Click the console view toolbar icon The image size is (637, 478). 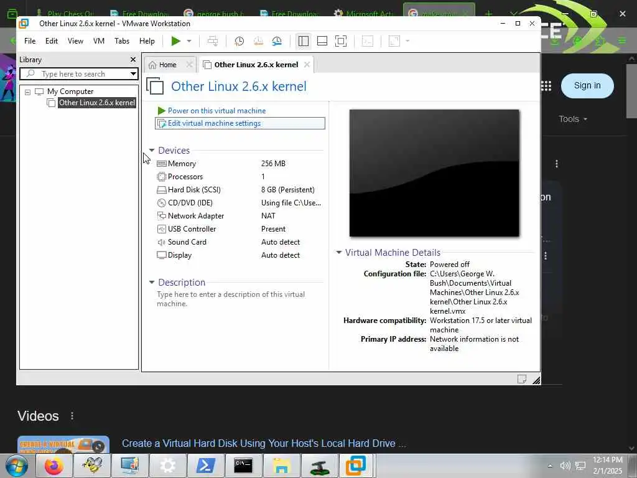click(367, 41)
